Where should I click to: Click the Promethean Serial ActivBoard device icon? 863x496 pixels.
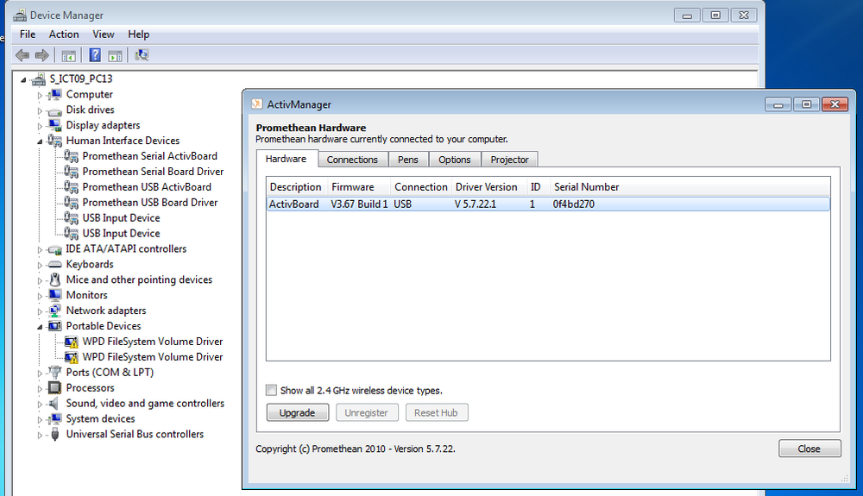coord(71,156)
